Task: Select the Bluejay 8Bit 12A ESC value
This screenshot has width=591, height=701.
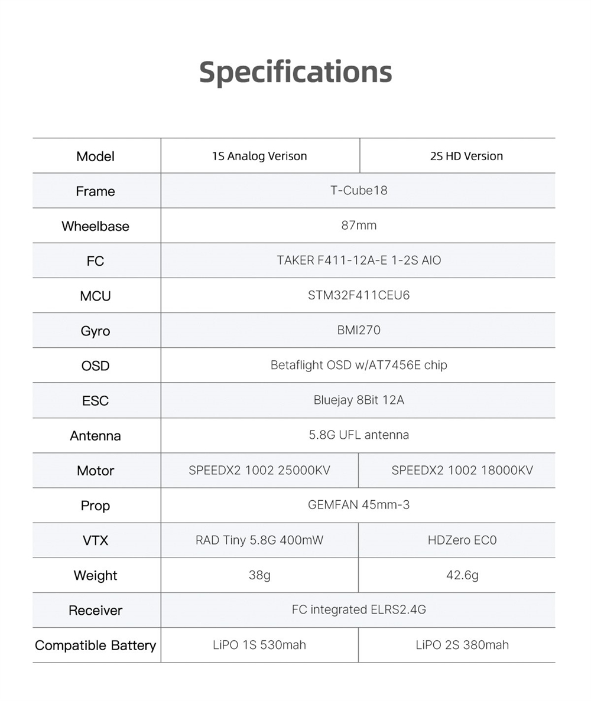Action: (x=359, y=400)
